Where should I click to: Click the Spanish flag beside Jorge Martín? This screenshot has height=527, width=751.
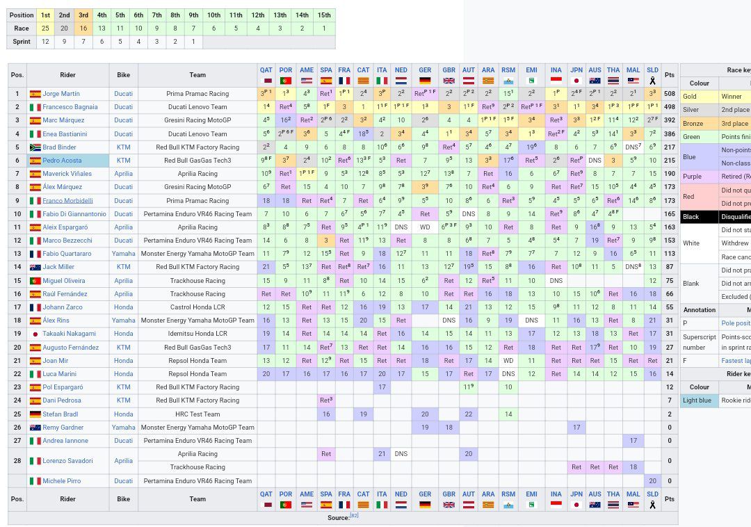[35, 94]
